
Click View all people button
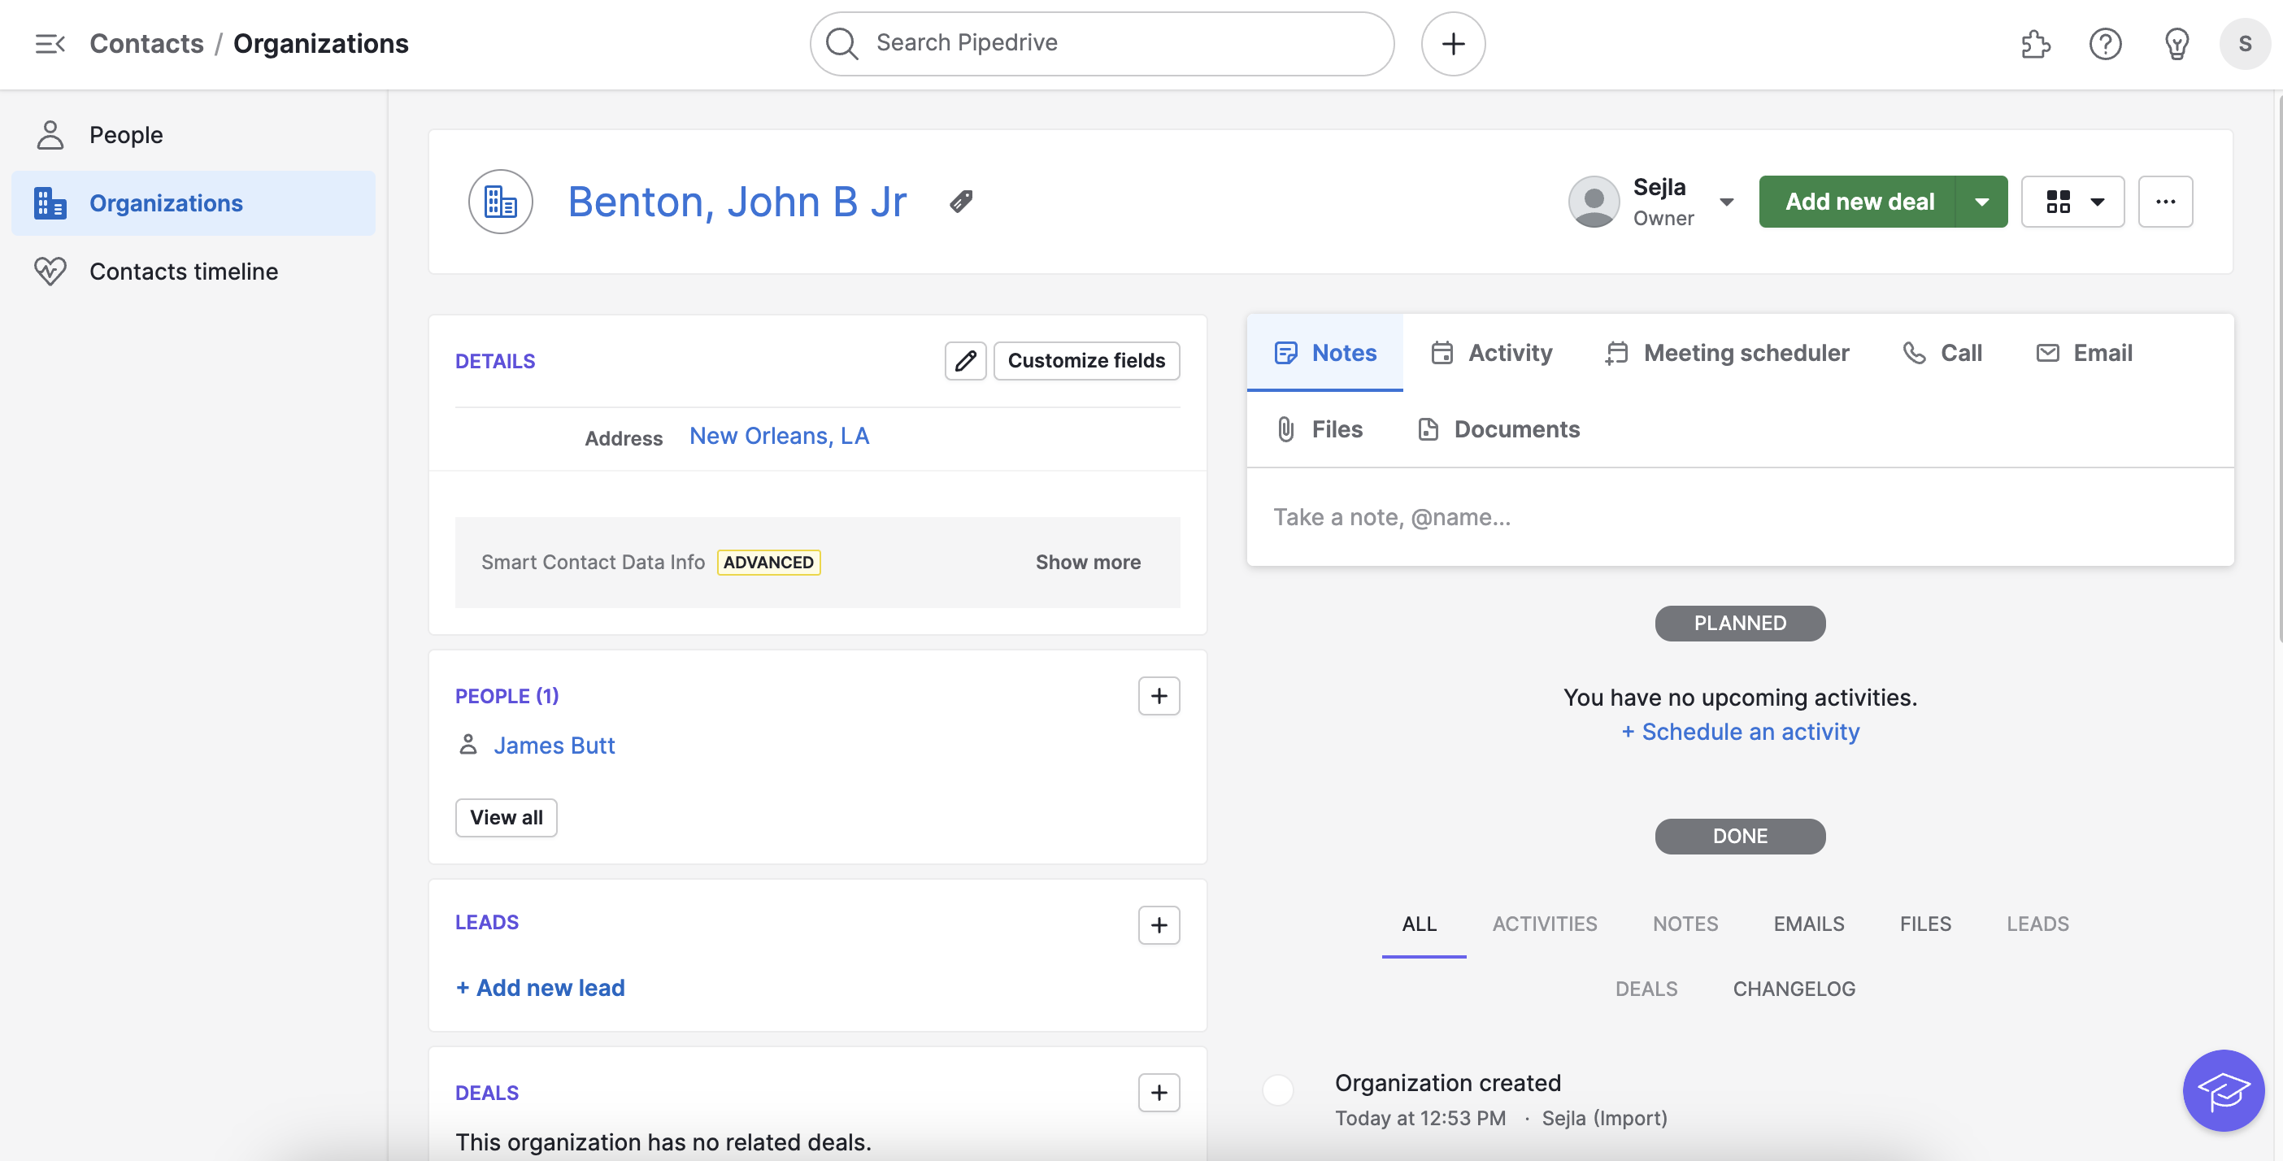(506, 817)
